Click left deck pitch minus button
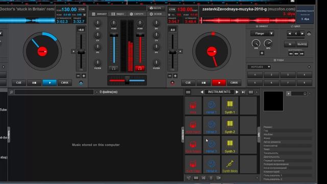Viewport: 327px width, 184px height. [78, 76]
